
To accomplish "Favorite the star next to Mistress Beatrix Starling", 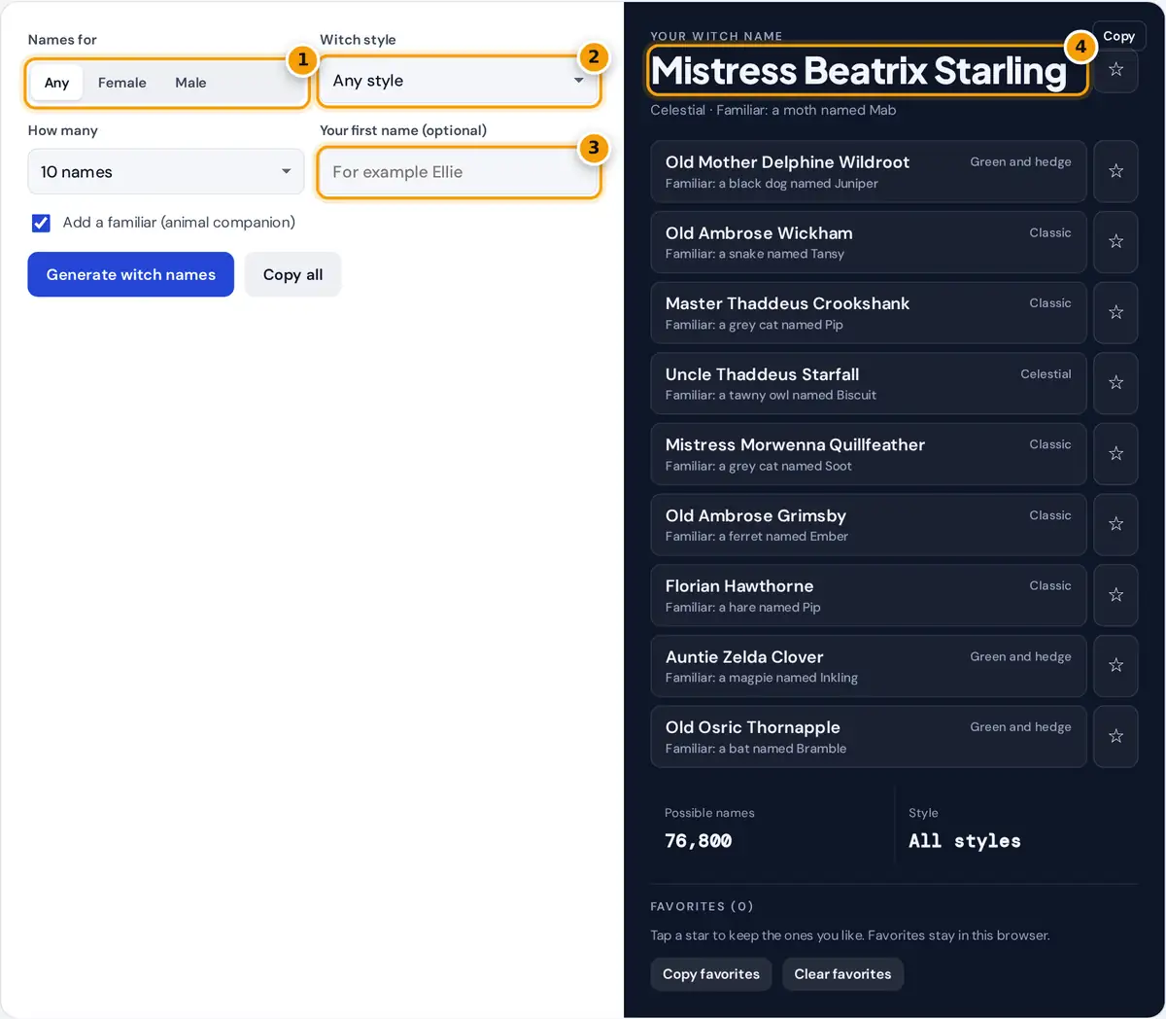I will coord(1115,69).
